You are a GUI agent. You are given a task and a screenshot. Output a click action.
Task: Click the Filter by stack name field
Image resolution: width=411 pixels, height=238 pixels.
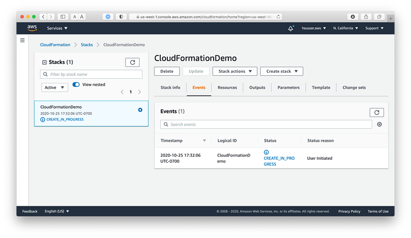pyautogui.click(x=91, y=74)
